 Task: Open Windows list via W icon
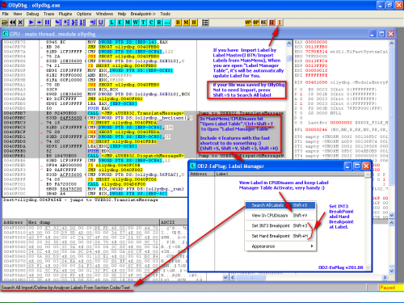click(136, 23)
